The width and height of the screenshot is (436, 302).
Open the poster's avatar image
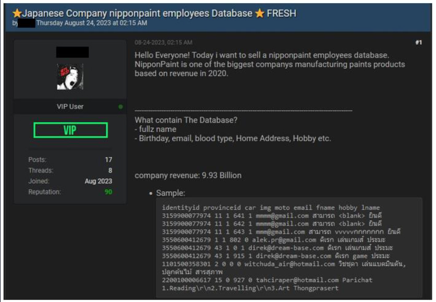pyautogui.click(x=70, y=77)
